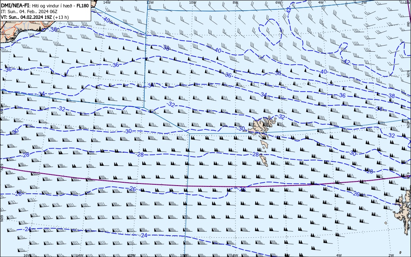Screen dimensions: 411x257
Task: Click the 16W longitude label
Action: pyautogui.click(x=27, y=255)
